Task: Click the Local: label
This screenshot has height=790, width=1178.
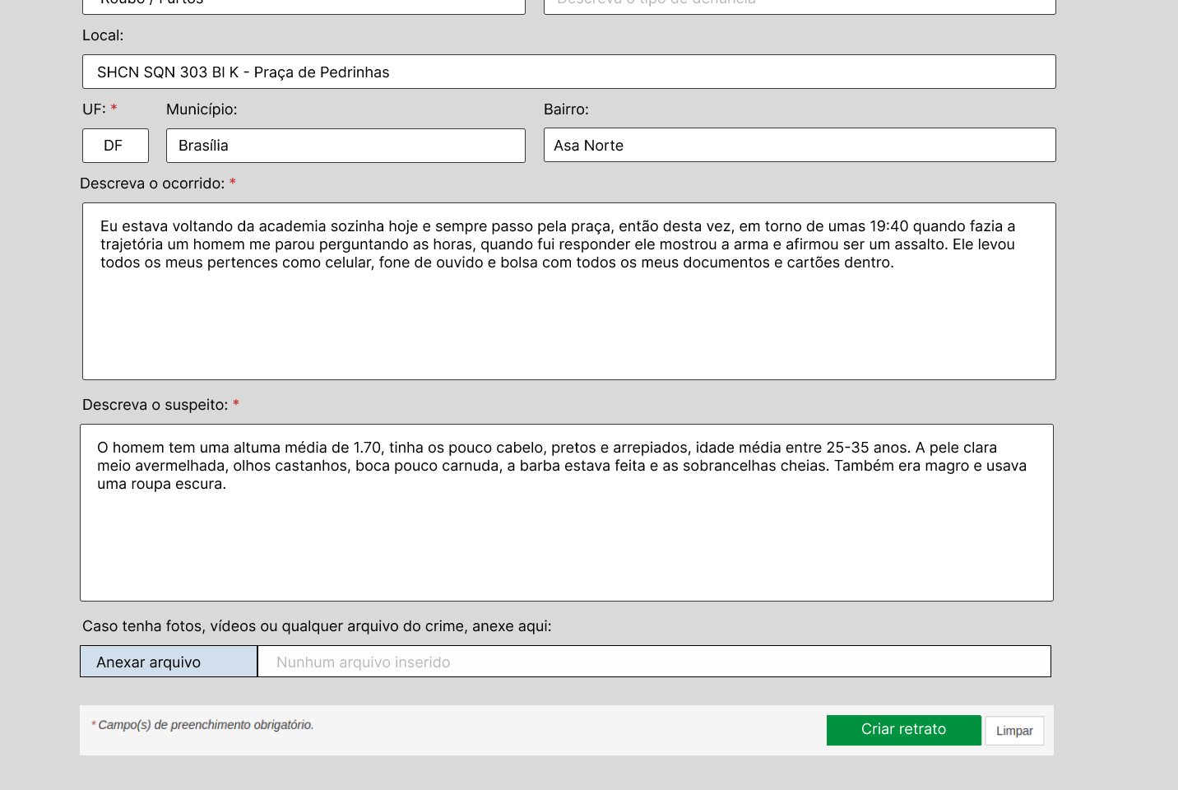Action: click(103, 35)
